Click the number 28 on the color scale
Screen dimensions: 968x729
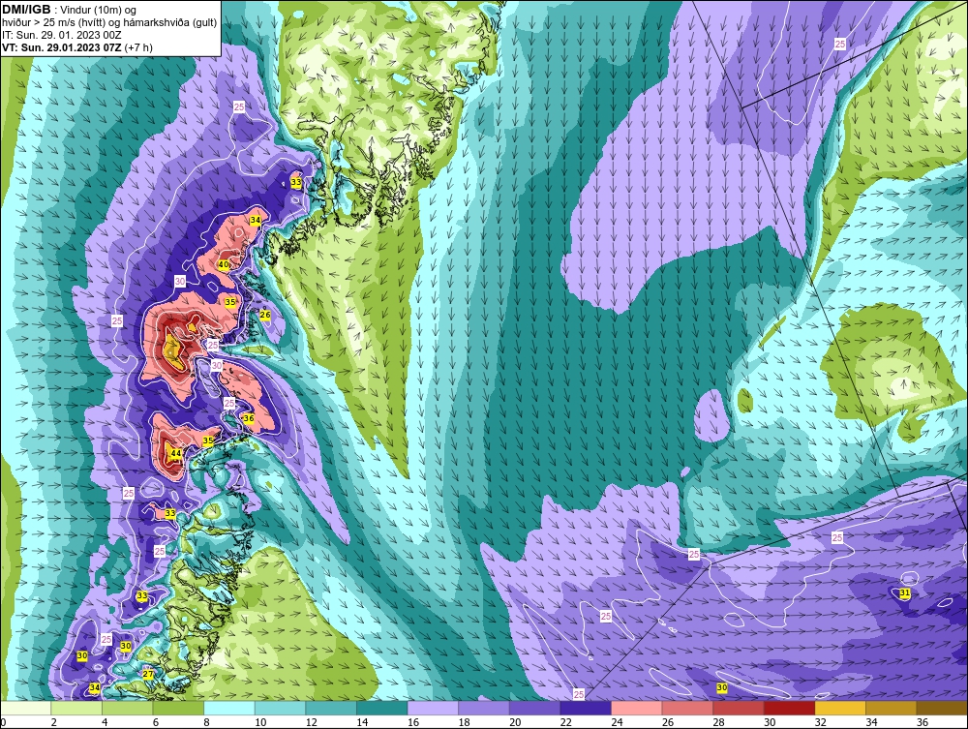[x=718, y=722]
